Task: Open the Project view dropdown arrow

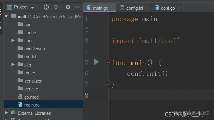Action: point(33,8)
